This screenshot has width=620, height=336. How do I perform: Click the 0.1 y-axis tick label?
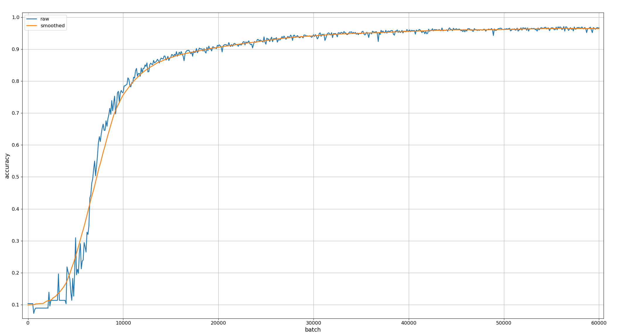16,305
